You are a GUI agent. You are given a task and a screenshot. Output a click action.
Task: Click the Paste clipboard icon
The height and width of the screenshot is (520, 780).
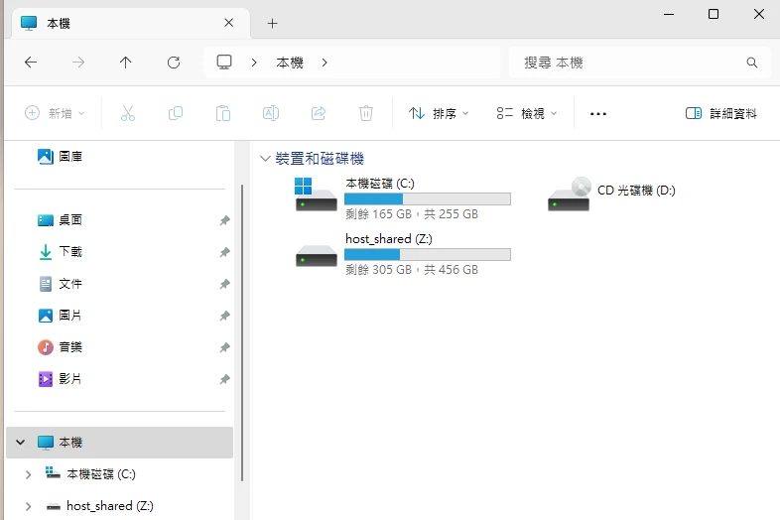coord(223,113)
